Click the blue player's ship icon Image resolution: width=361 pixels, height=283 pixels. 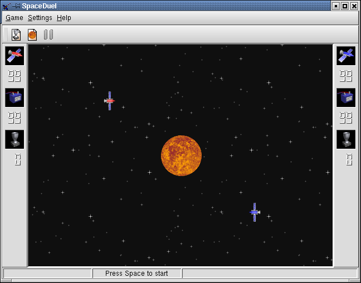(x=346, y=56)
